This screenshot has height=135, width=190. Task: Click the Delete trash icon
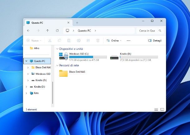pyautogui.click(x=98, y=41)
